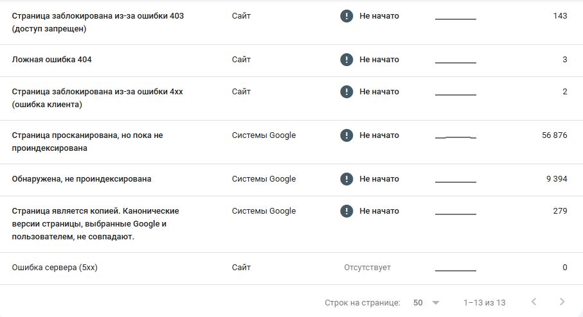Click warning icon in the canonical duplicate row
The height and width of the screenshot is (317, 583).
pos(346,211)
